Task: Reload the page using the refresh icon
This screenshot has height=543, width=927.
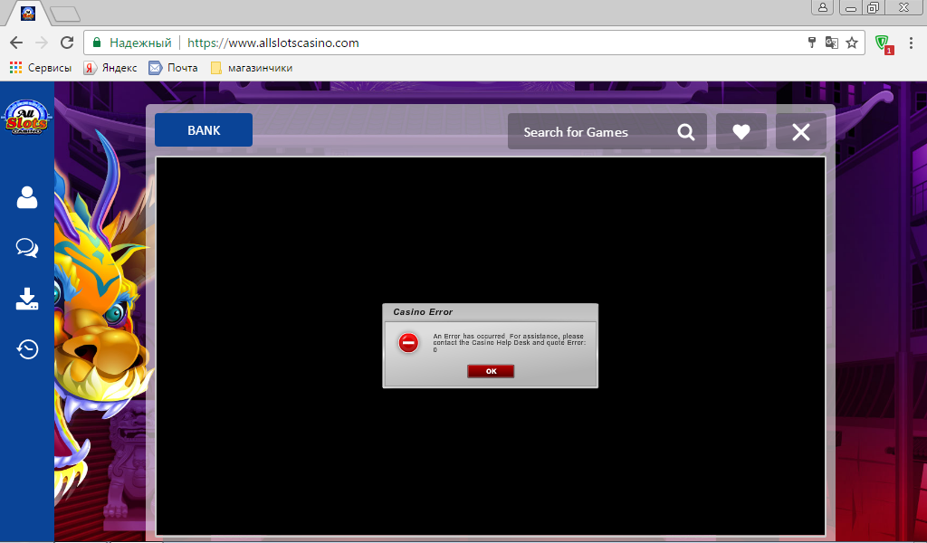Action: pyautogui.click(x=67, y=43)
